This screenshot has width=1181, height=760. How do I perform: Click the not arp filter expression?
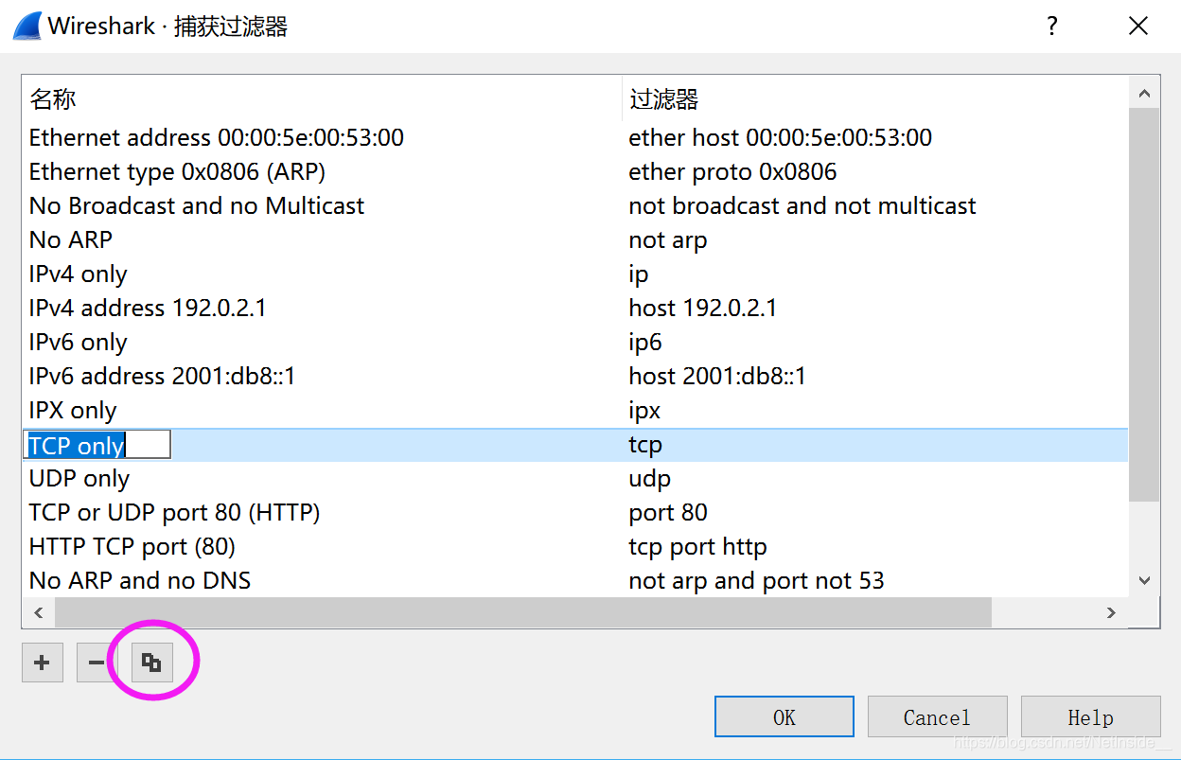point(668,240)
